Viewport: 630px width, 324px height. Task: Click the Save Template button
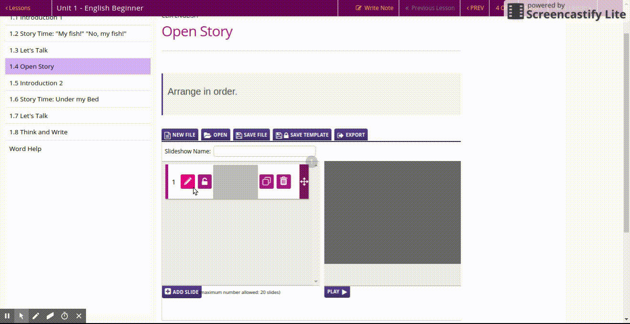click(x=302, y=135)
